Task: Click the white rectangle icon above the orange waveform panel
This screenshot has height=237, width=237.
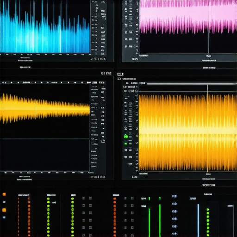Action: pos(120,74)
